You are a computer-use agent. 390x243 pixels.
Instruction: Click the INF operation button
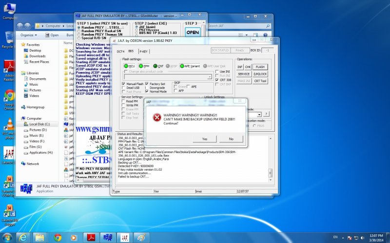tap(240, 67)
